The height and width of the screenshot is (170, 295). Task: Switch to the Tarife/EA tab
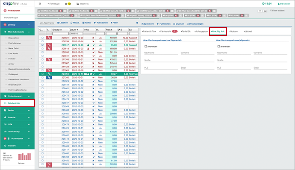186,32
